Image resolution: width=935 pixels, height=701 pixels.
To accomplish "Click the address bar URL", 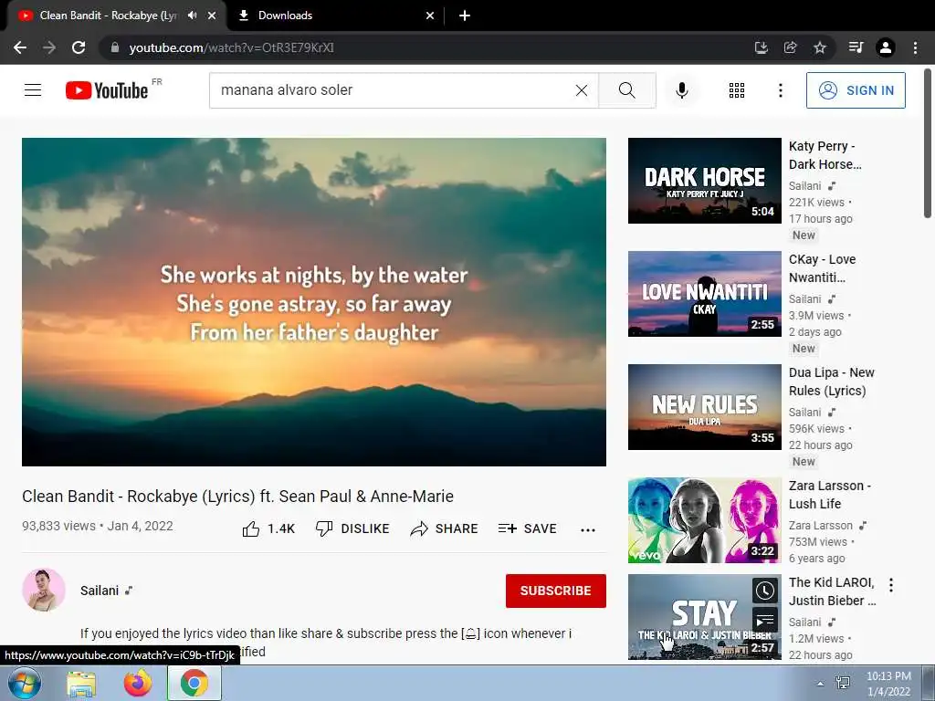I will (x=231, y=47).
